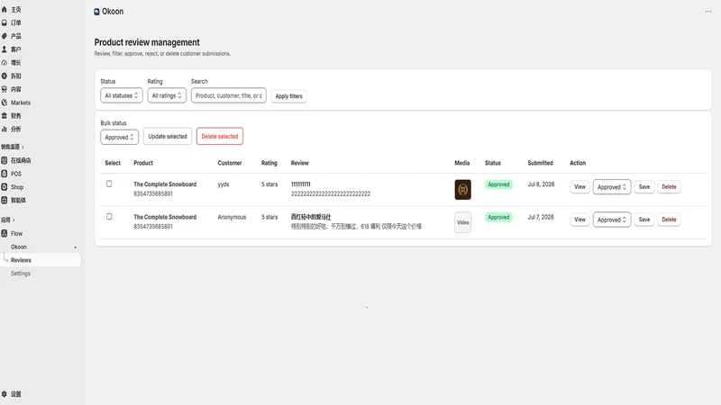The image size is (721, 405).
Task: Click Save for the yyds review
Action: (644, 187)
